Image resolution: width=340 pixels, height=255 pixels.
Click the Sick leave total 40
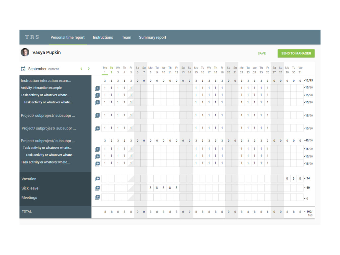[307, 188]
